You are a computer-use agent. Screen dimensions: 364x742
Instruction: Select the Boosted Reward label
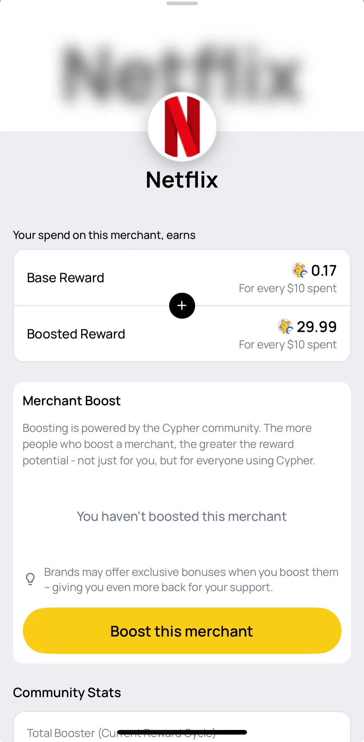76,334
